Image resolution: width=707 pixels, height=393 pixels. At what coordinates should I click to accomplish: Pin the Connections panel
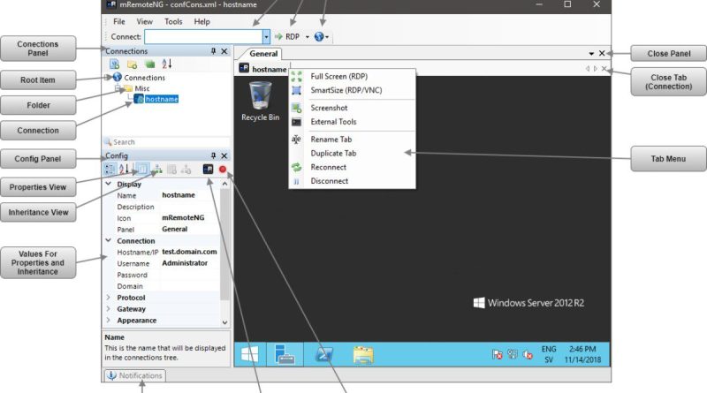pyautogui.click(x=213, y=51)
